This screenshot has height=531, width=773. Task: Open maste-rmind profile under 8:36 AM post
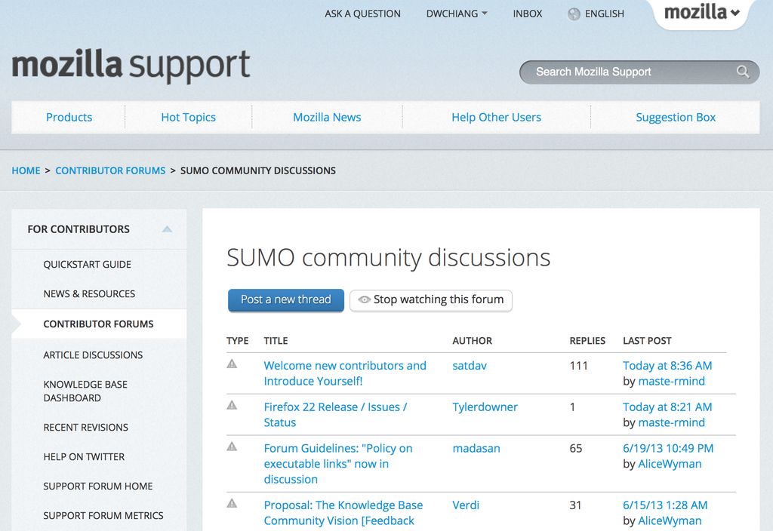click(x=671, y=381)
